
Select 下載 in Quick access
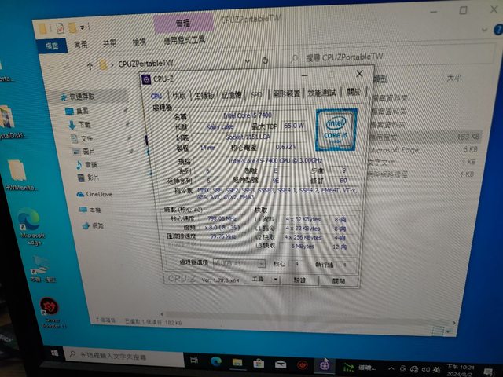coord(84,125)
